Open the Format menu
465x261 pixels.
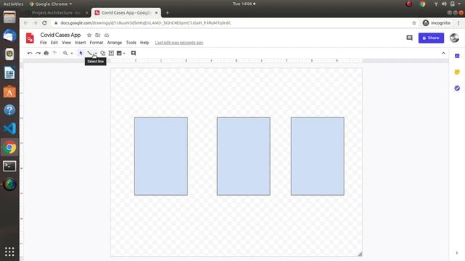(x=97, y=43)
